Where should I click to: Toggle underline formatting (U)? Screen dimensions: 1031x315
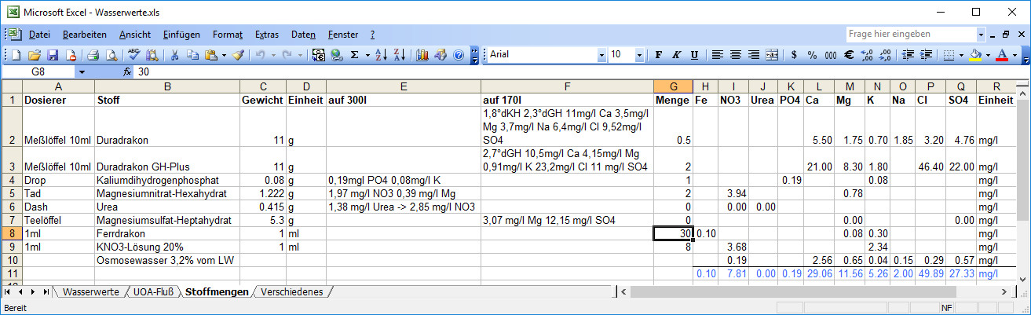(695, 55)
